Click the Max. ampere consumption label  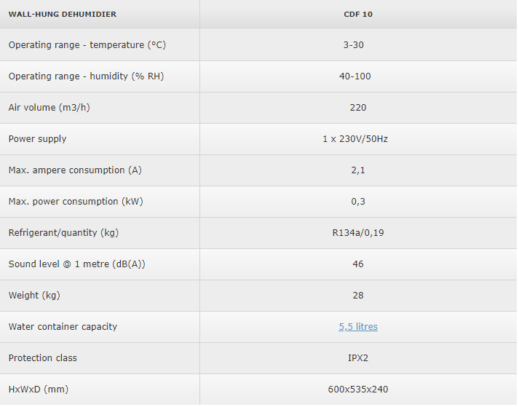75,170
